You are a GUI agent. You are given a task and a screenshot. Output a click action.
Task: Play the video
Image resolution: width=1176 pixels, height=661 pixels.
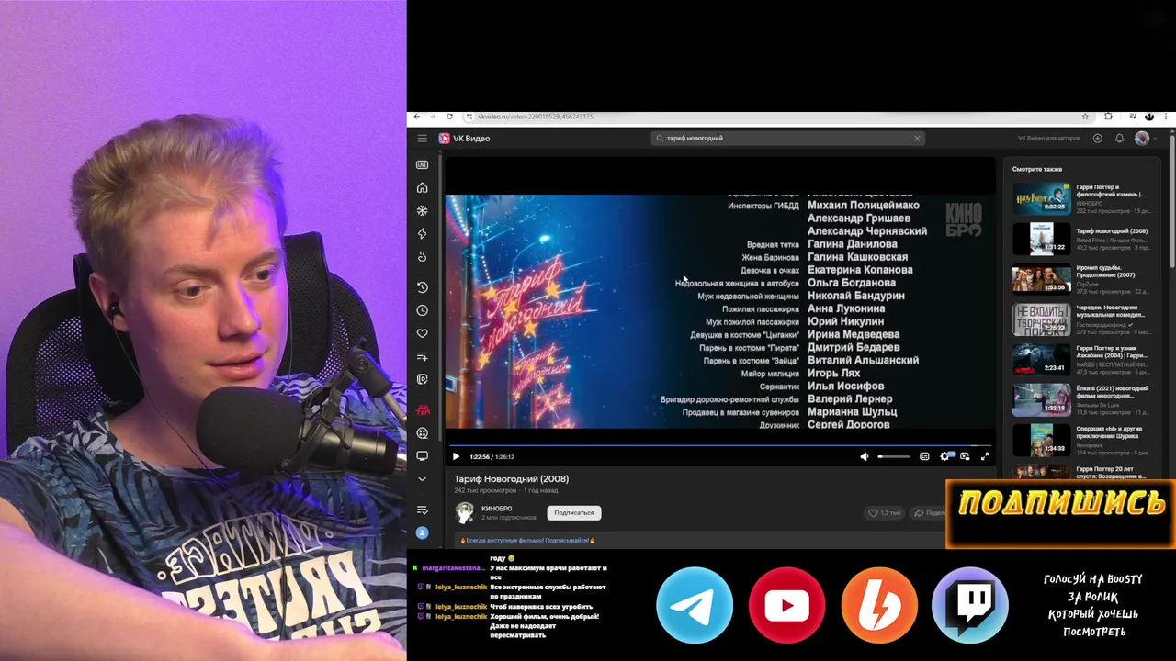click(x=456, y=456)
